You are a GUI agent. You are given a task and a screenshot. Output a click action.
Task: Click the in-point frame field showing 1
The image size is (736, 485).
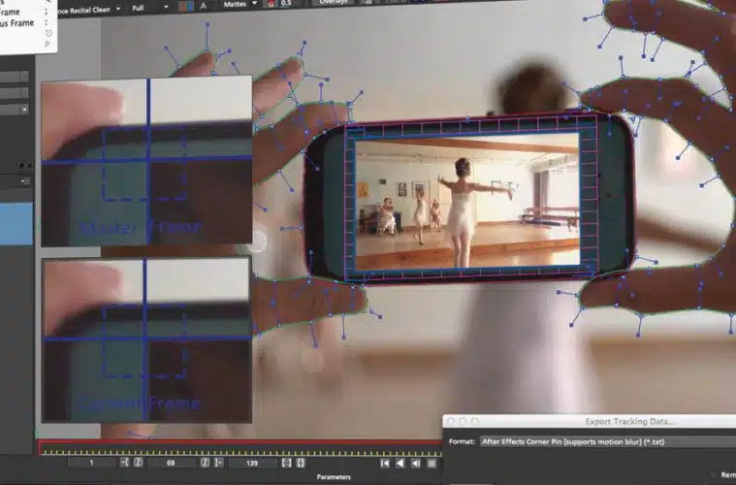pos(92,464)
